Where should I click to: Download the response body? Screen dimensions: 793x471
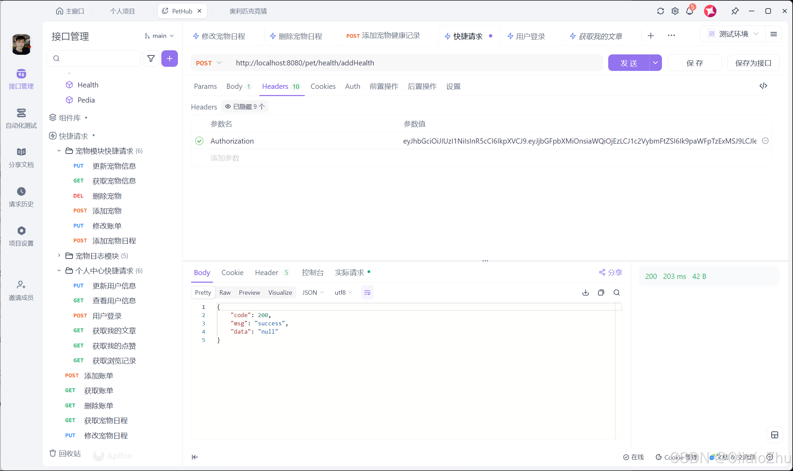585,292
